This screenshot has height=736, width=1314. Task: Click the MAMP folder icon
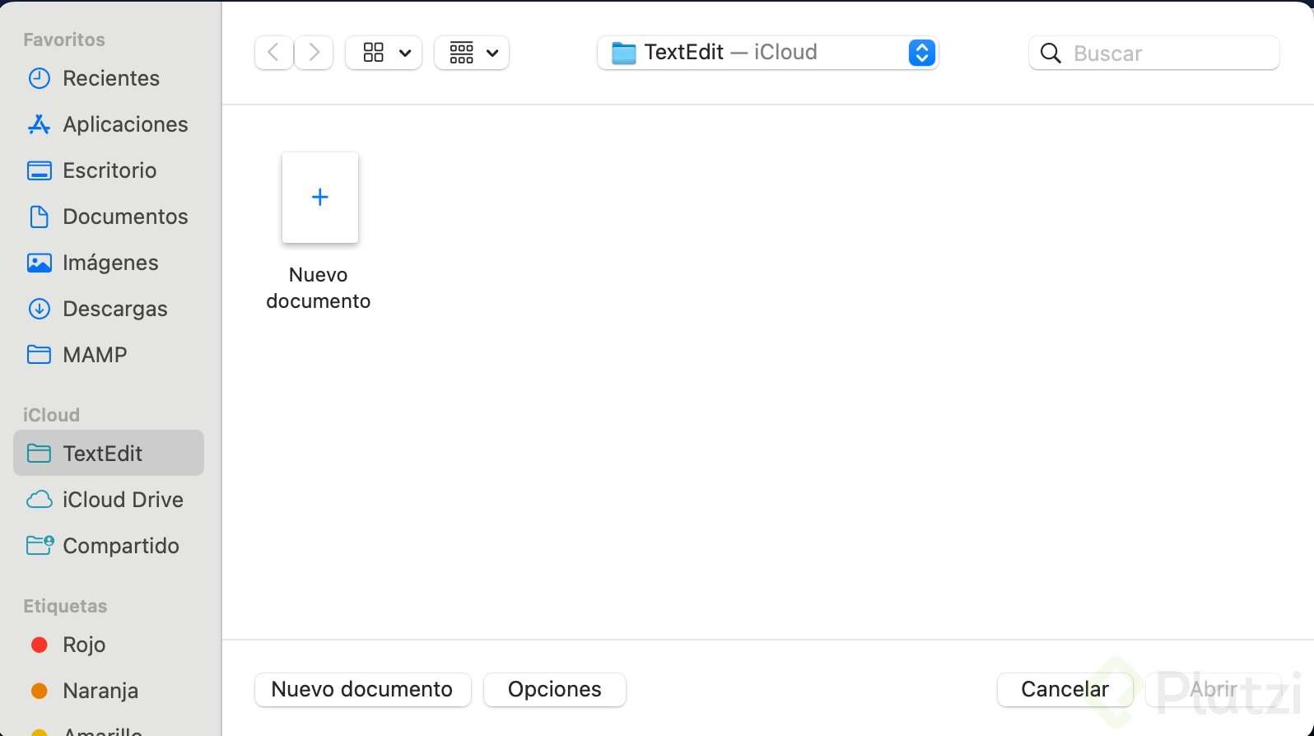(39, 355)
